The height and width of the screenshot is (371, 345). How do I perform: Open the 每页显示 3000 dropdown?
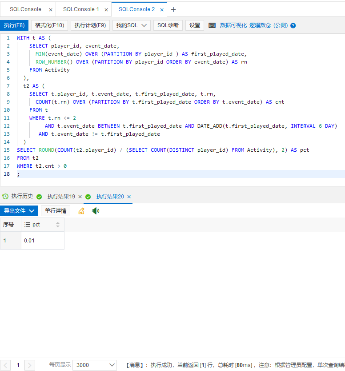[x=95, y=365]
